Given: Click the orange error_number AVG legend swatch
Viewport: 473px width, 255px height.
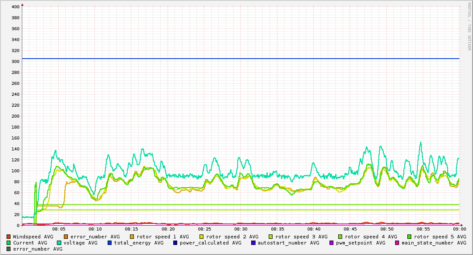Looking at the screenshot, I should coord(66,237).
